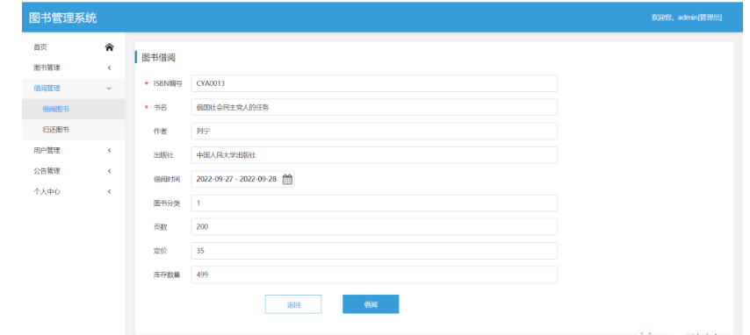Click the 库存数量 label
The width and height of the screenshot is (750, 335).
pyautogui.click(x=167, y=275)
